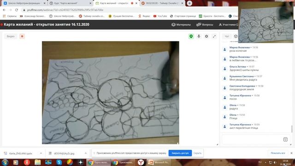Click Ольга Зотова's chat message
Viewport: 295px width, 166px height.
[244, 70]
